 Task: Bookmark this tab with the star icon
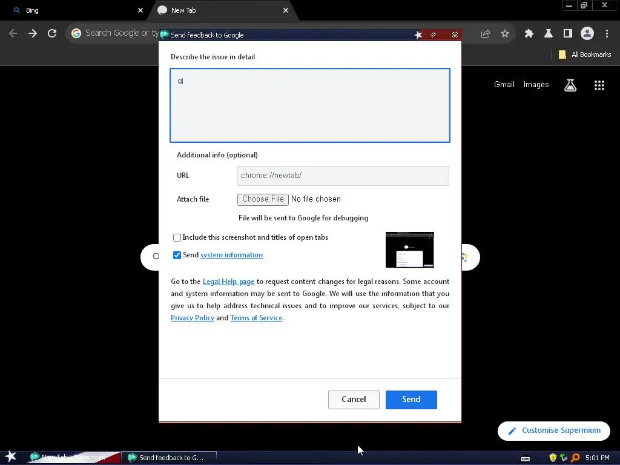coord(505,34)
